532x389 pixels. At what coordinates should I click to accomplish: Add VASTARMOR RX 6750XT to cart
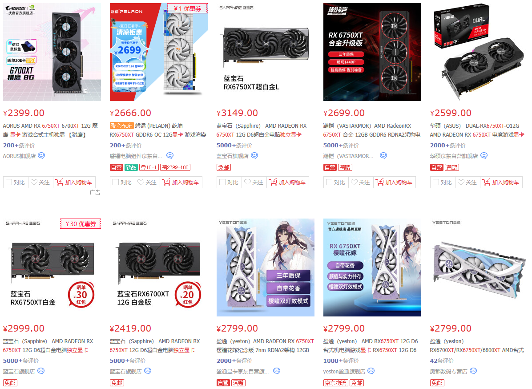[x=394, y=182]
